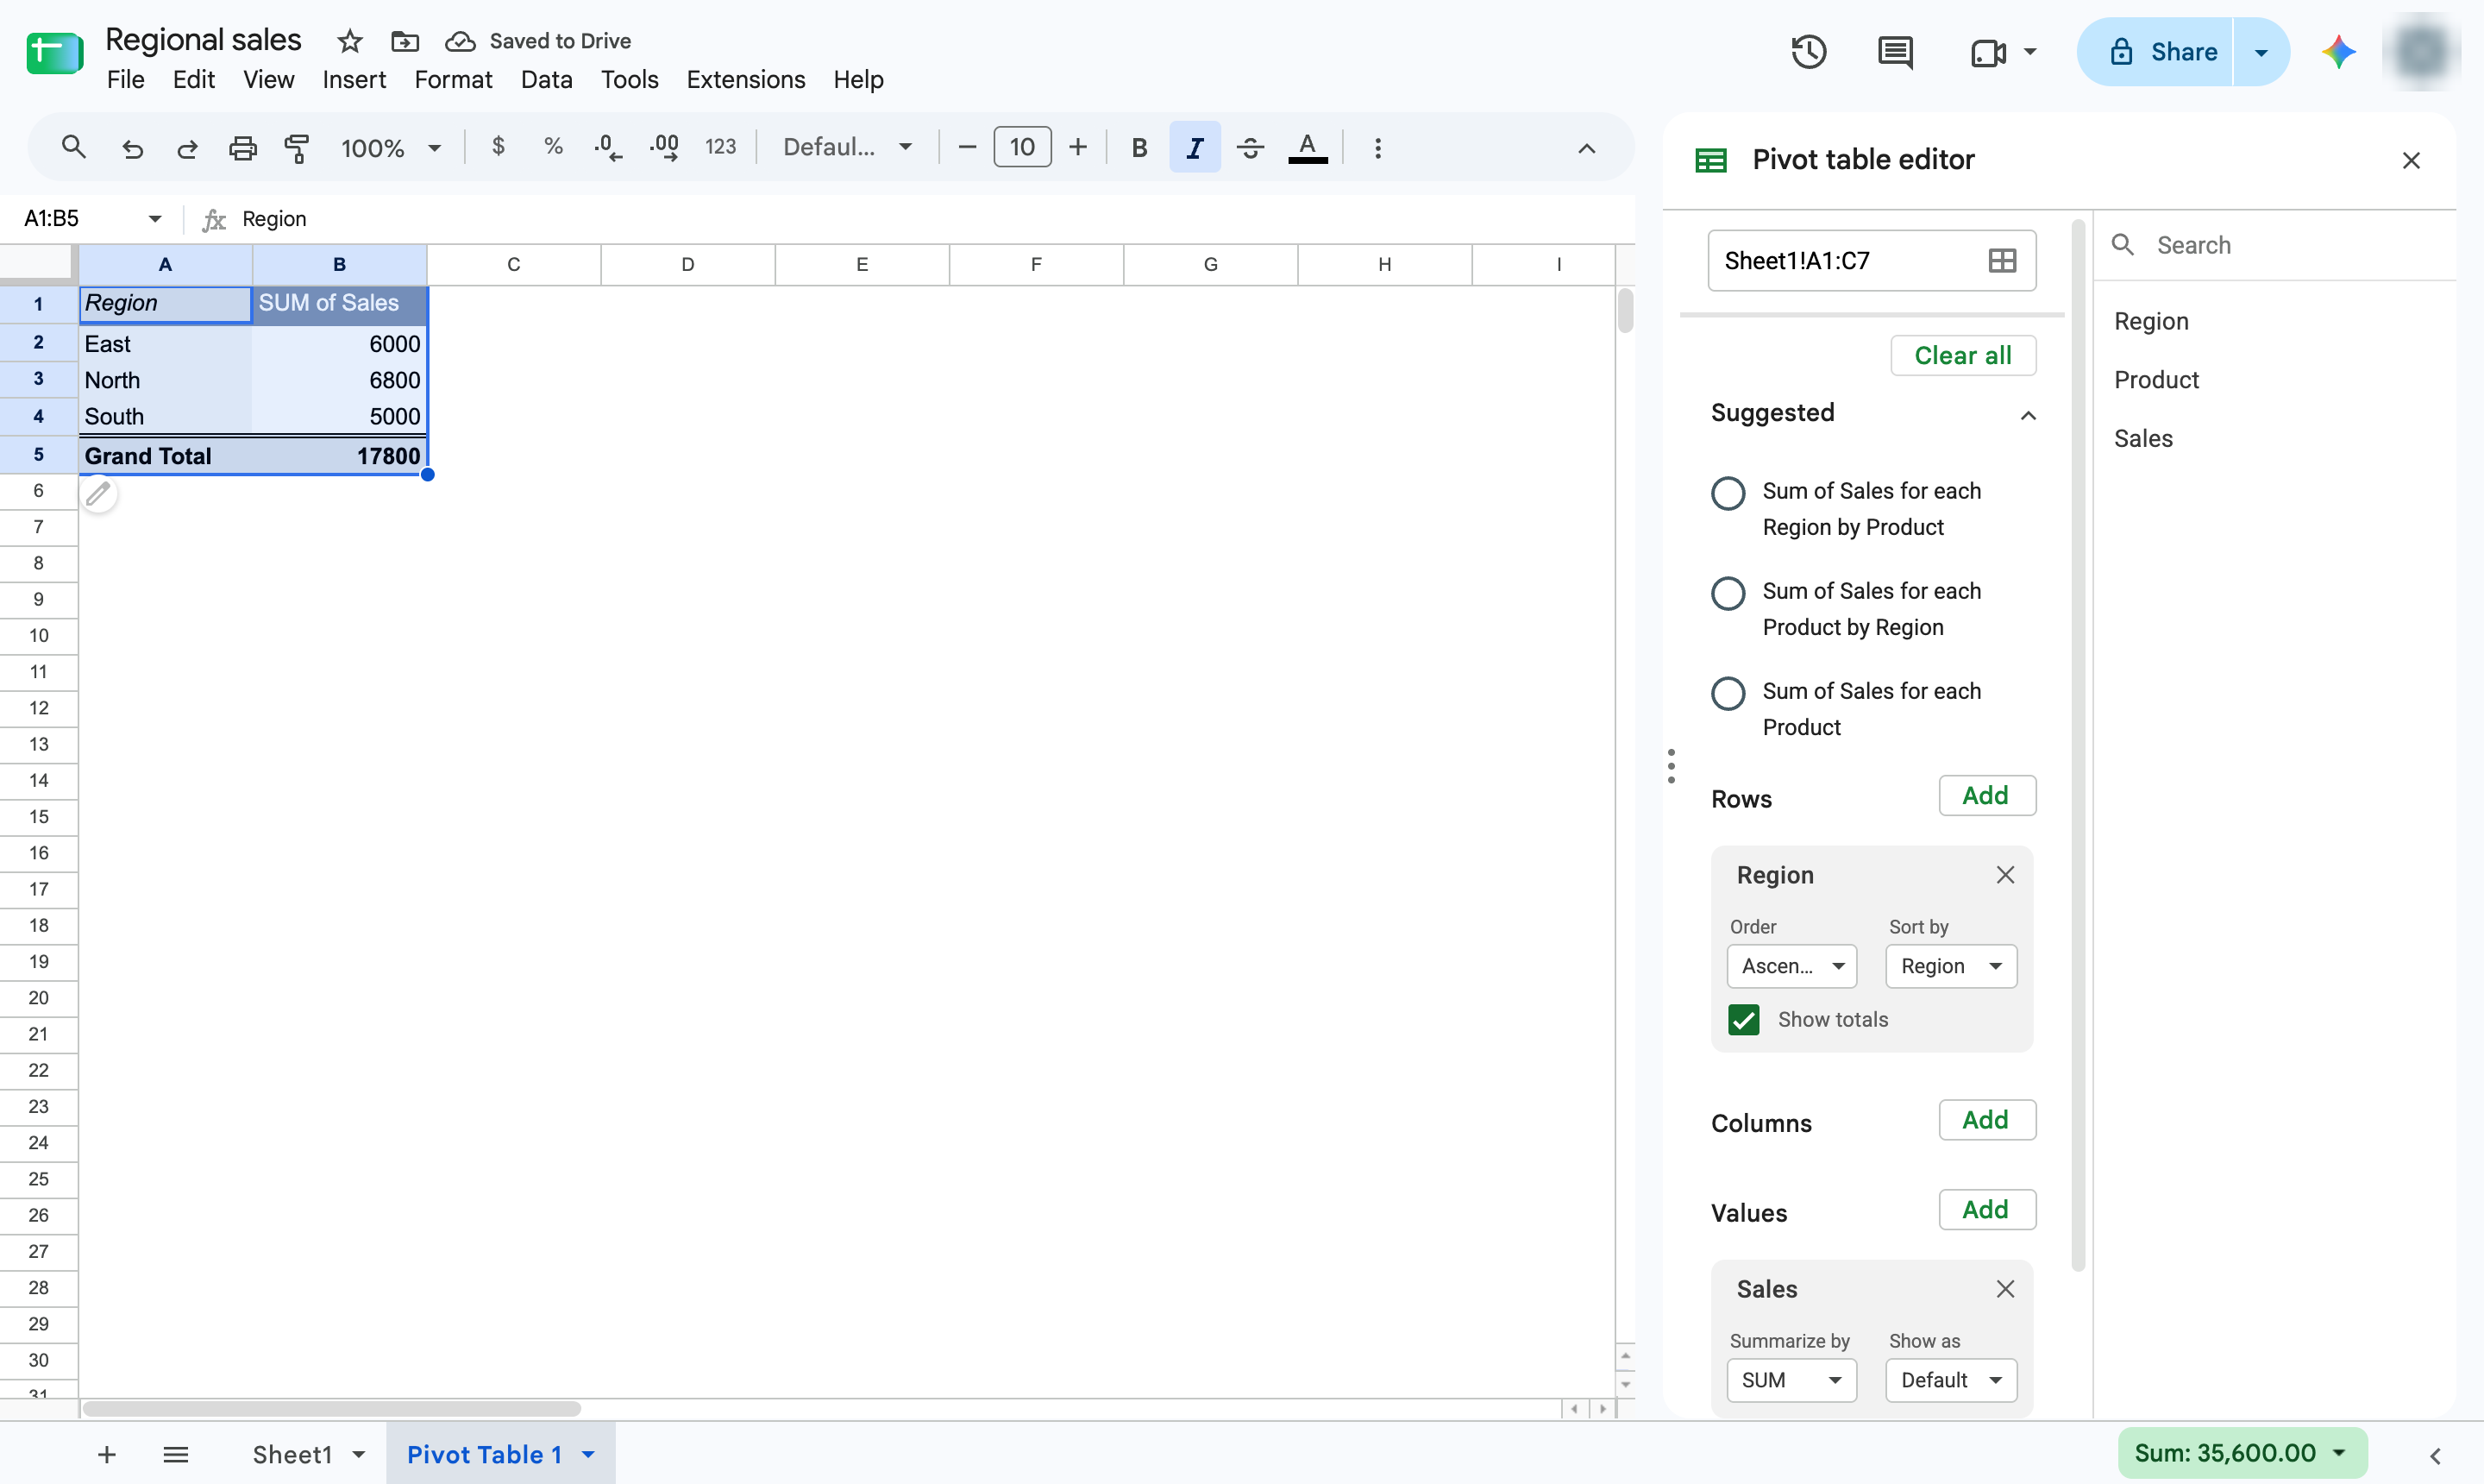Viewport: 2484px width, 1484px height.
Task: Select Sum of Sales for each Product by Region
Action: (1728, 593)
